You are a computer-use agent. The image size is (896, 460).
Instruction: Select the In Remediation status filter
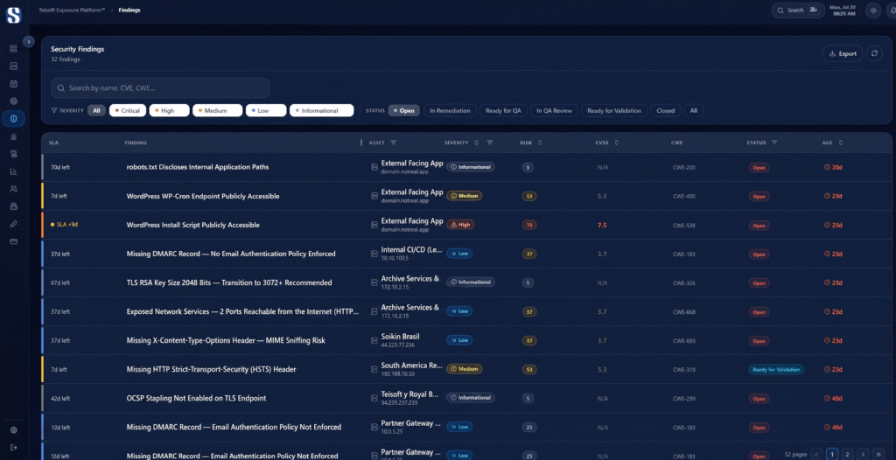(x=451, y=111)
